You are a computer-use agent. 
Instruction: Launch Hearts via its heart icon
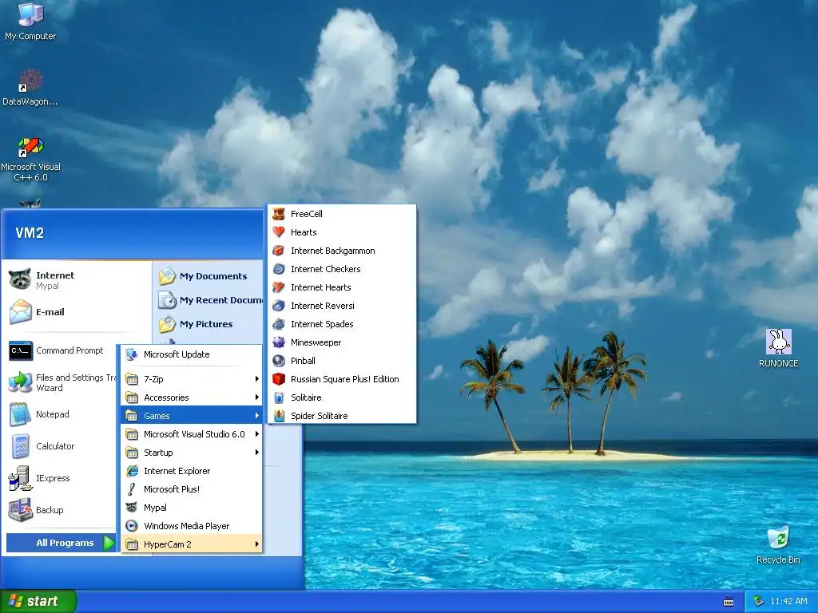(x=279, y=232)
